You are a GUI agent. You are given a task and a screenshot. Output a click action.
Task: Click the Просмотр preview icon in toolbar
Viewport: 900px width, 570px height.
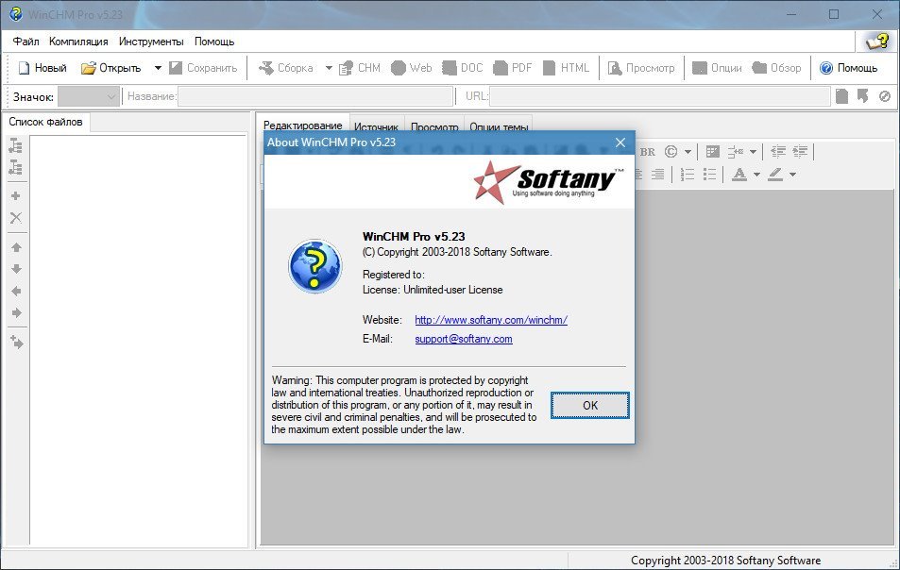(x=615, y=68)
